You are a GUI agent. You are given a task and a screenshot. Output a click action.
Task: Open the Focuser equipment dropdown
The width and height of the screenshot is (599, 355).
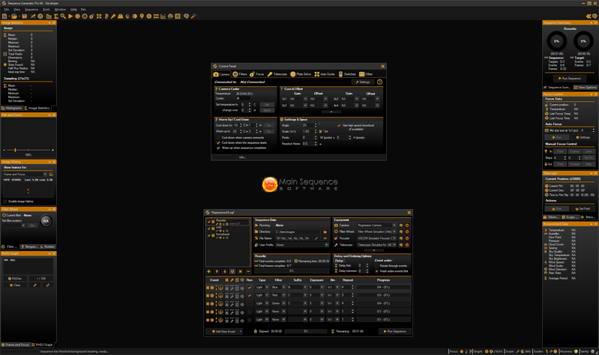point(394,238)
